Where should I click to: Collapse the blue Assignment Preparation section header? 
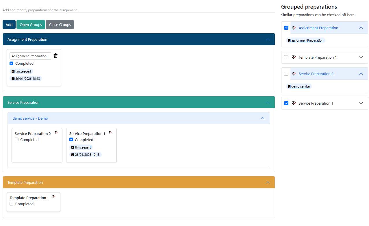coord(268,40)
